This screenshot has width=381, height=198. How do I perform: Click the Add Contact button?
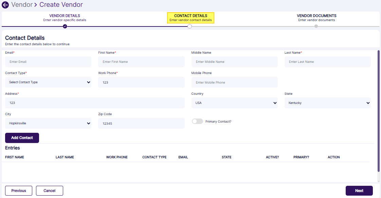click(x=22, y=138)
